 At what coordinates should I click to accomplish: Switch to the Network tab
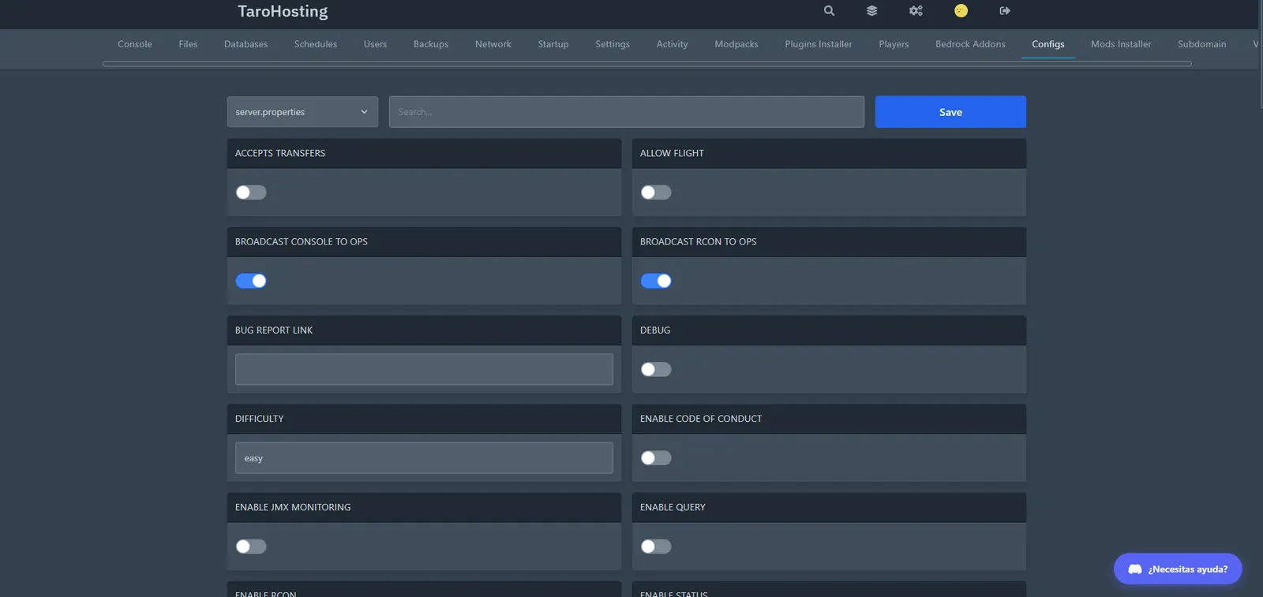click(x=493, y=44)
